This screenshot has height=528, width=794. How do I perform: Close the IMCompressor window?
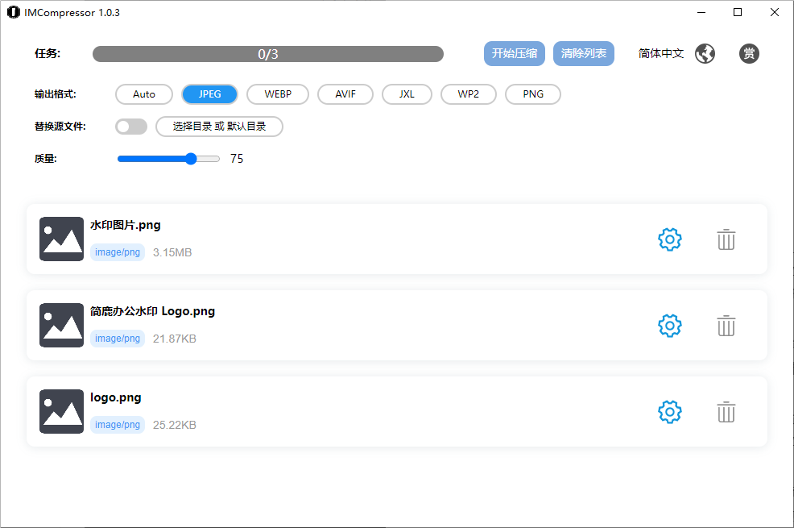click(774, 12)
